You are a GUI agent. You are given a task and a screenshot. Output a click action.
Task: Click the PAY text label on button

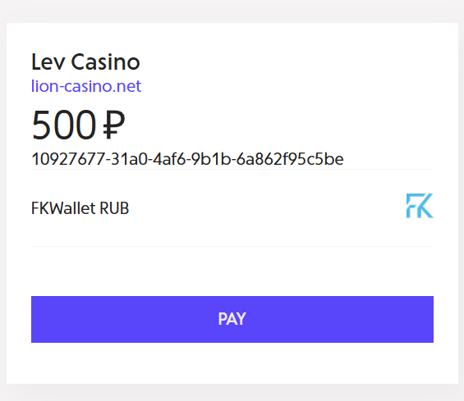point(232,319)
